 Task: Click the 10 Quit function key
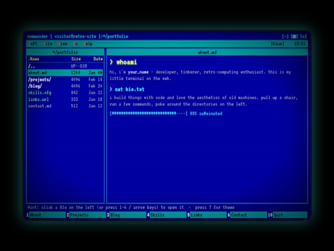click(x=288, y=215)
